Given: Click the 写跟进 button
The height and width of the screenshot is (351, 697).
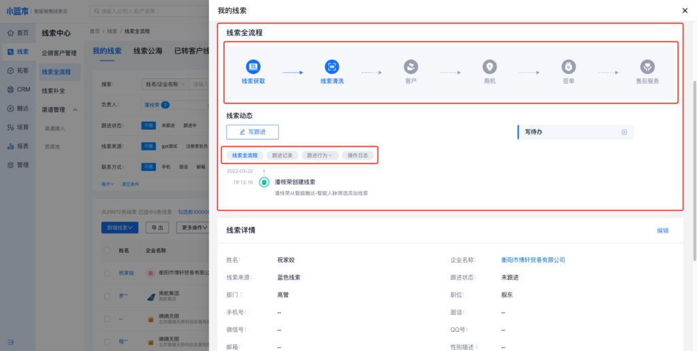Looking at the screenshot, I should pyautogui.click(x=253, y=132).
